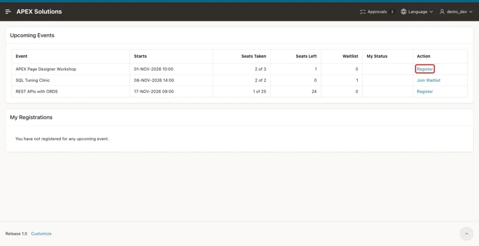This screenshot has width=479, height=246.
Task: Select the APEX Page Designer Workshop event cell
Action: 71,69
